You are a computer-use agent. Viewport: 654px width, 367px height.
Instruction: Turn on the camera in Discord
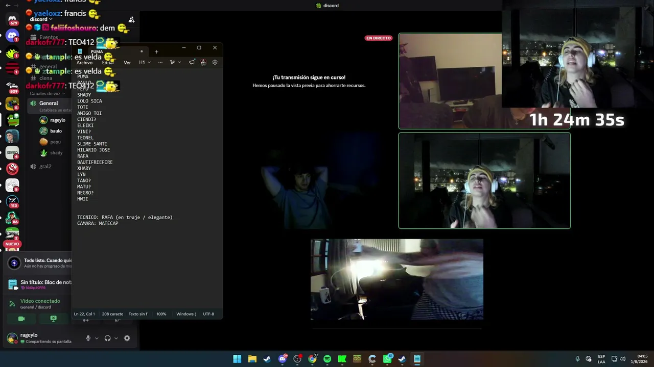click(x=21, y=319)
